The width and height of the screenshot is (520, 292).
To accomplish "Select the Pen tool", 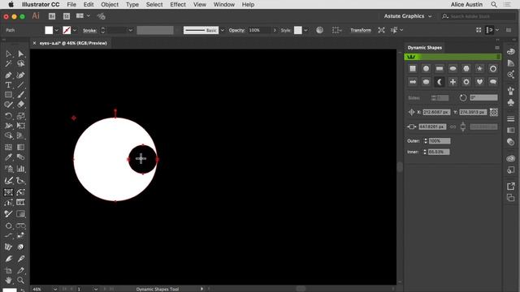I will click(8, 75).
